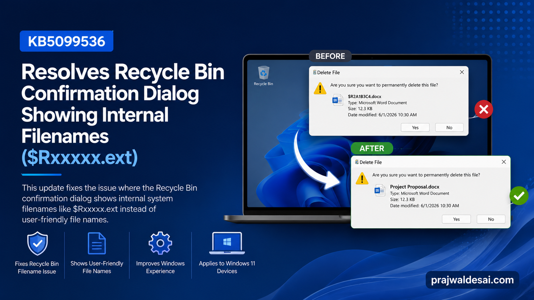Click the shield checkmark icon above Fixes Recycle Bin
534x300 pixels.
(x=37, y=244)
